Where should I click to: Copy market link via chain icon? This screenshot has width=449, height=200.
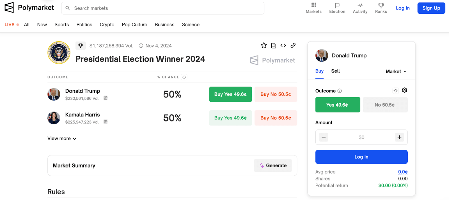pos(293,45)
